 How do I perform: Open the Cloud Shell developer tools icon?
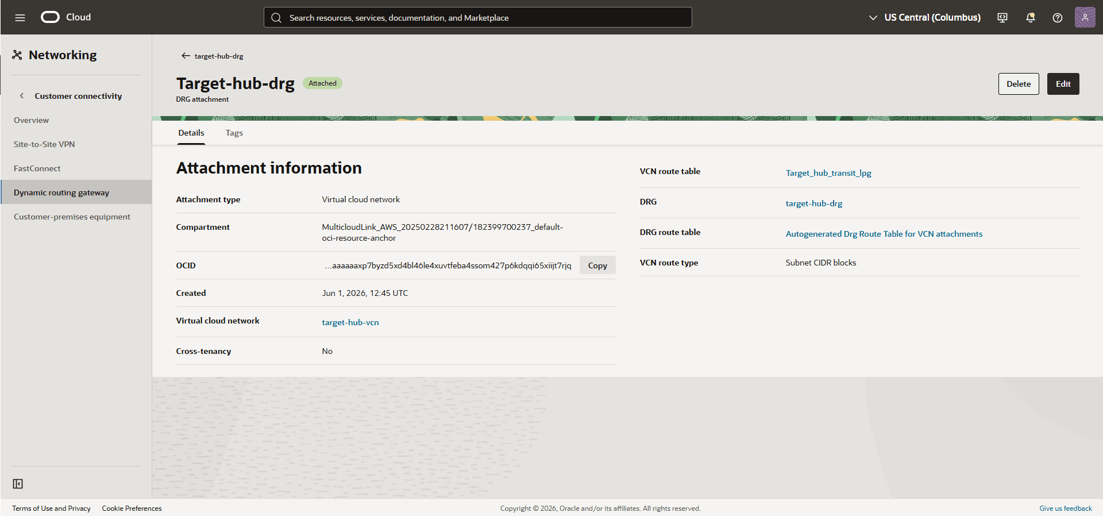coord(1002,18)
